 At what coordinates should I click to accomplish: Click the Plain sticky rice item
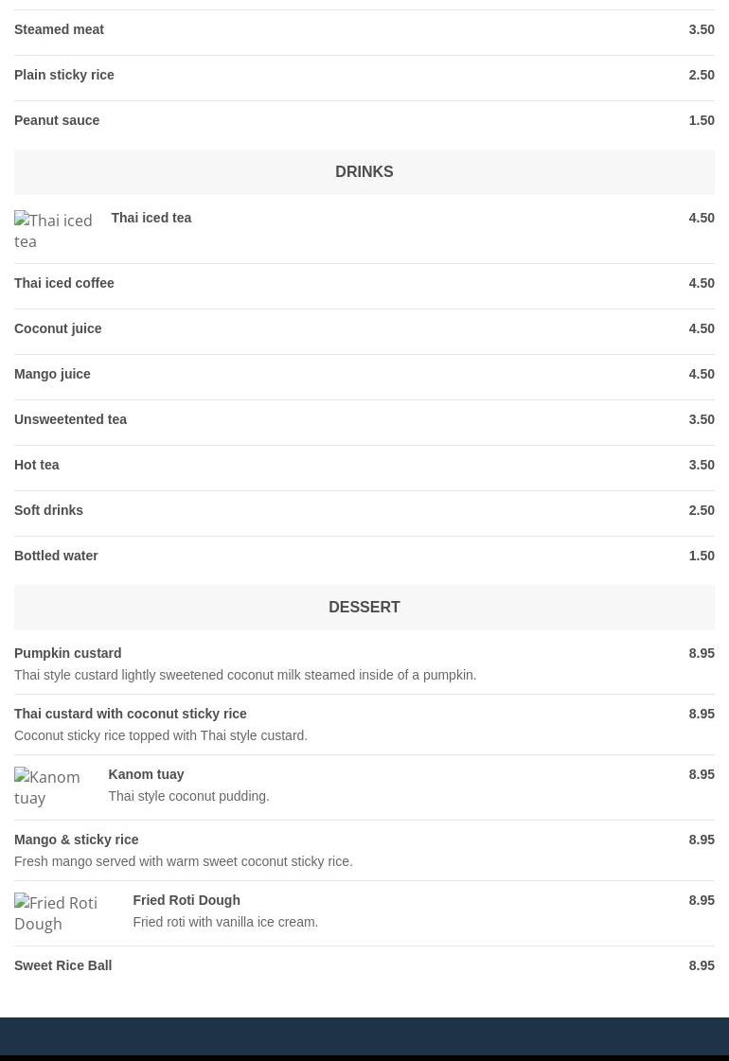point(64,75)
